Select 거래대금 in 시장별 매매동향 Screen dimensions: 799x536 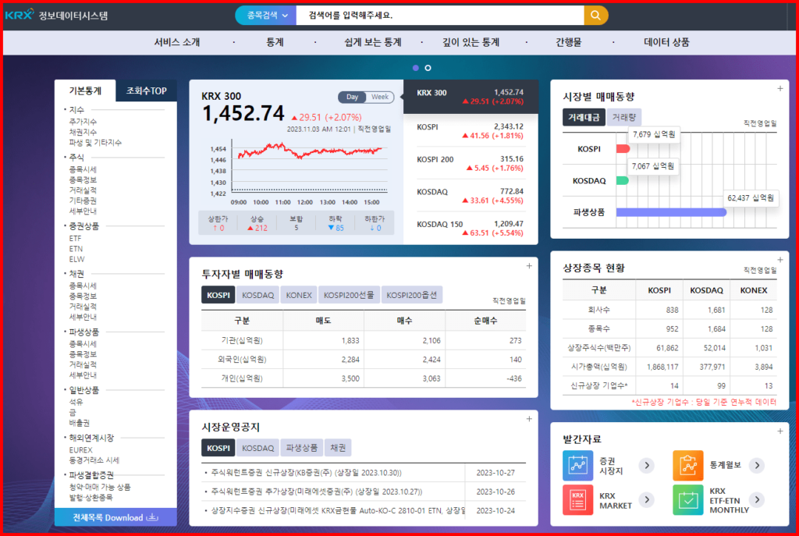(584, 117)
